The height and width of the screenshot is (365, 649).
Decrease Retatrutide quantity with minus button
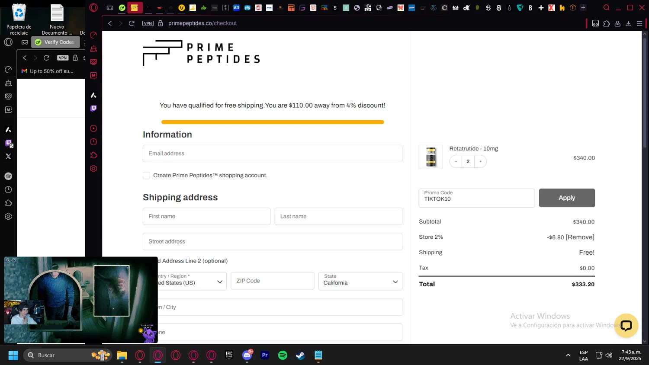456,162
